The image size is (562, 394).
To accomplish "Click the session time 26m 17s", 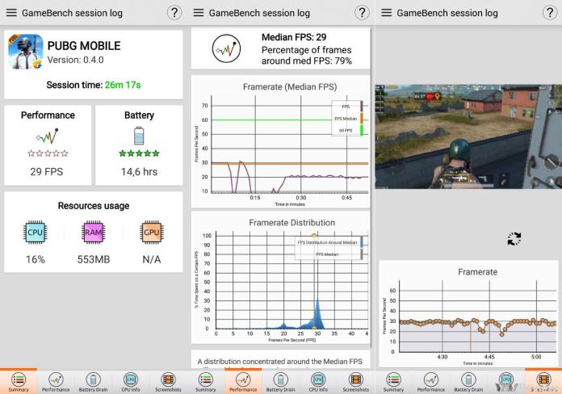I will click(x=123, y=85).
